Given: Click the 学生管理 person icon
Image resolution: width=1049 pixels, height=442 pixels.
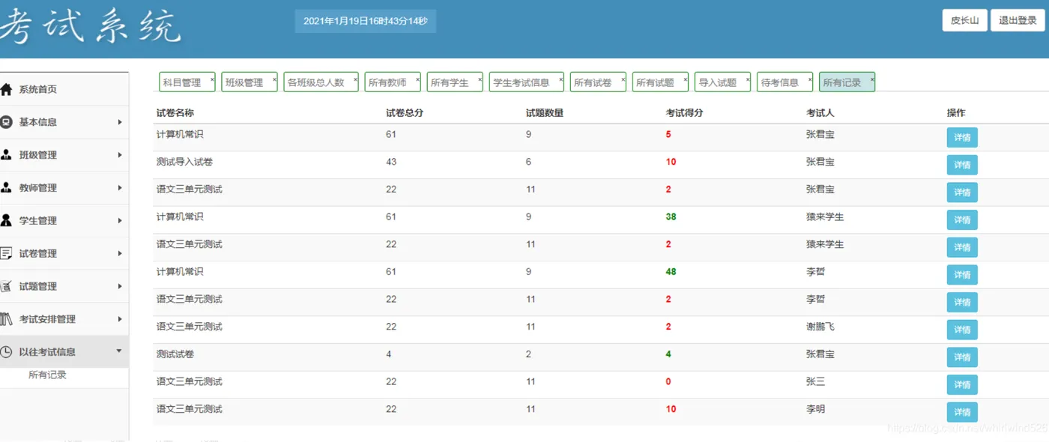Looking at the screenshot, I should tap(6, 221).
